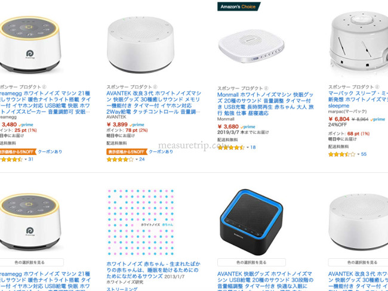Open the Monmall ホワイトノイズマシン product title
The height and width of the screenshot is (291, 388).
tap(266, 104)
